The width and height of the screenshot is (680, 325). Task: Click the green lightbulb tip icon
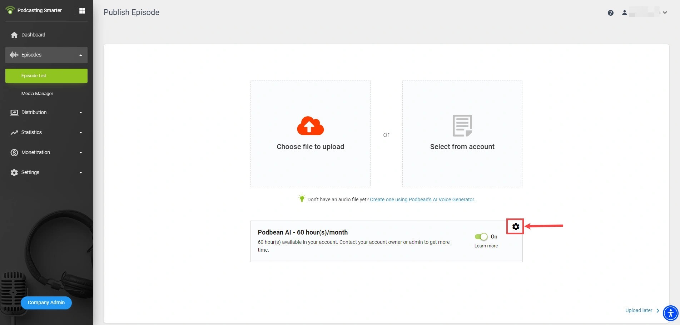302,198
